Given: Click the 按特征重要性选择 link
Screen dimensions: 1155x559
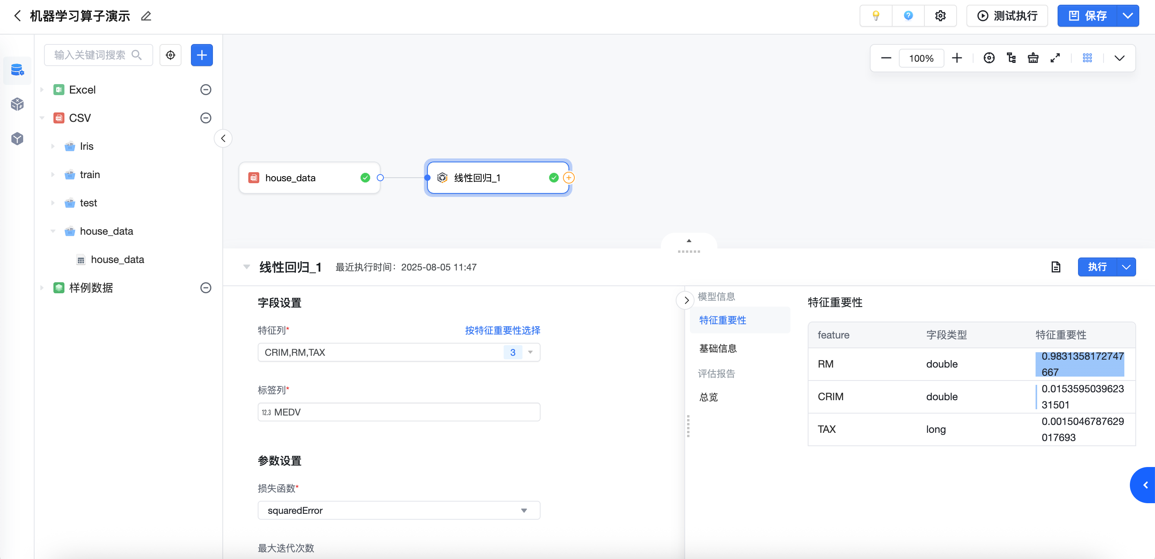Looking at the screenshot, I should pos(502,330).
